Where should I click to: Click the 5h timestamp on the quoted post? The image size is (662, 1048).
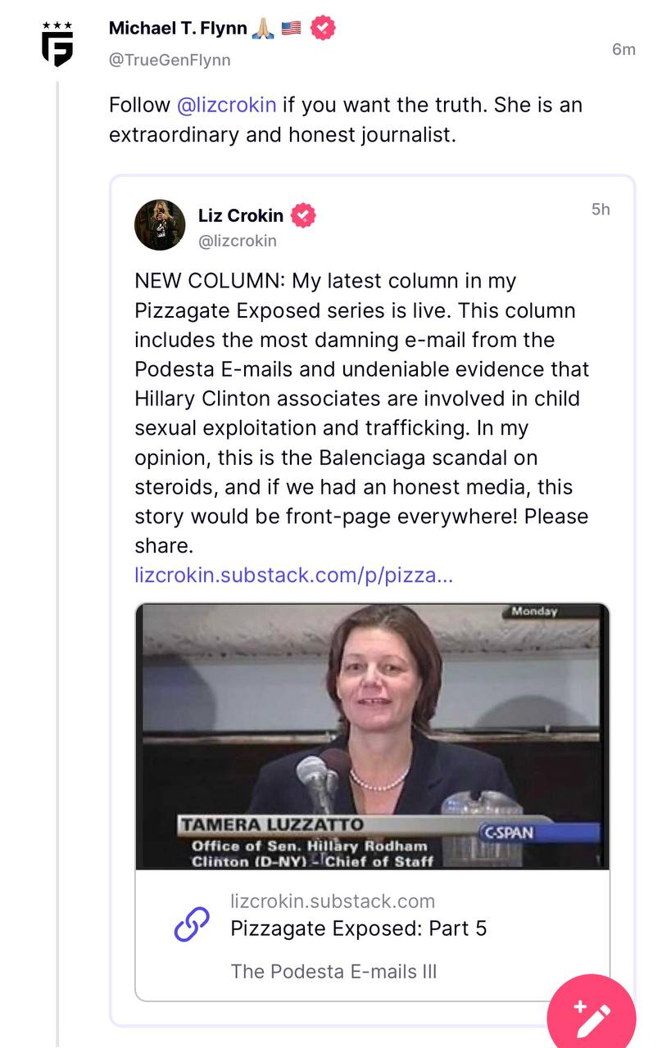pos(601,210)
